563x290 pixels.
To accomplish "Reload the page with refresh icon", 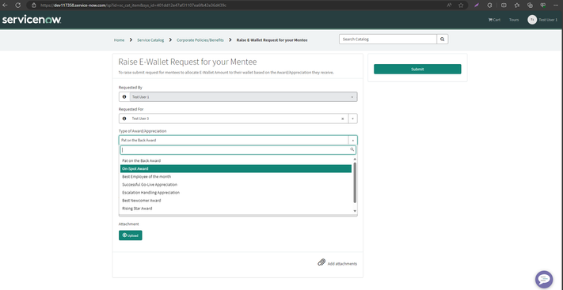I will (17, 6).
